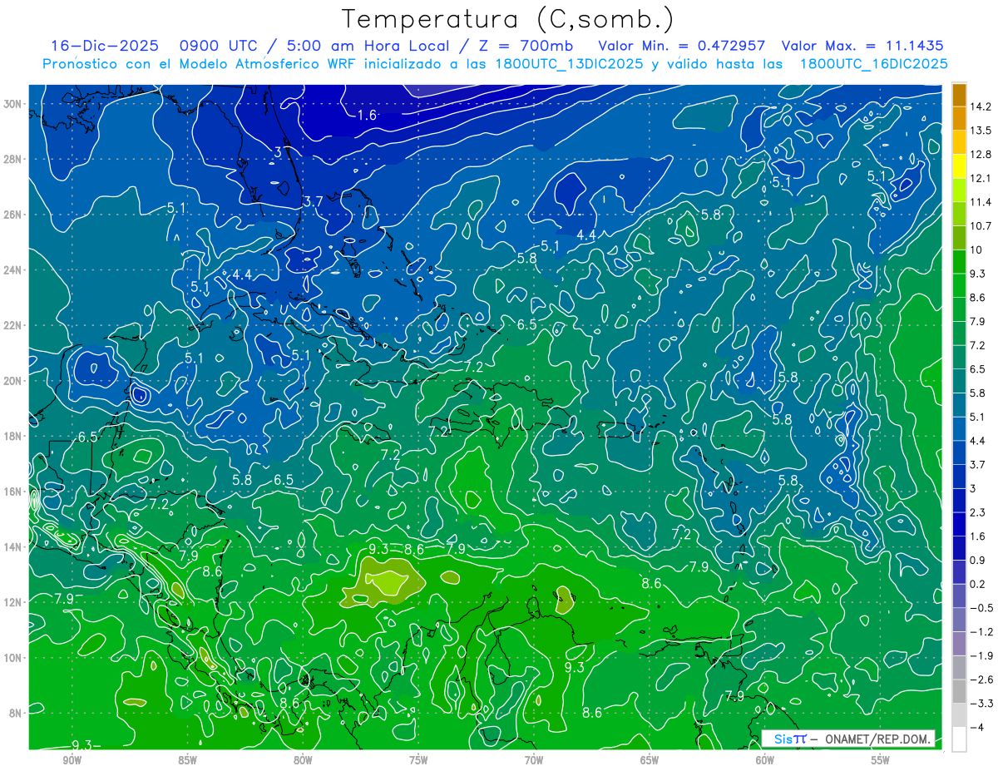998x771 pixels.
Task: Click the '28N' latitude axis label
Action: (12, 159)
